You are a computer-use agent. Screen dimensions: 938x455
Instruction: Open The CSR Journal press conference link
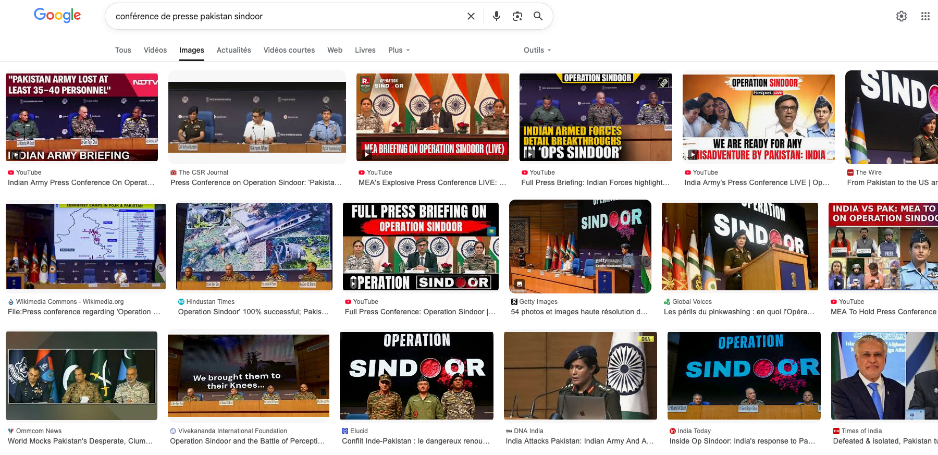coord(256,182)
